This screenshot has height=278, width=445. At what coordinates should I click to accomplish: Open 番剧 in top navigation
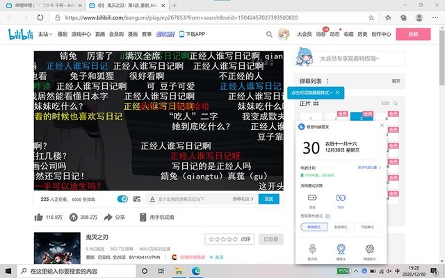pos(63,34)
